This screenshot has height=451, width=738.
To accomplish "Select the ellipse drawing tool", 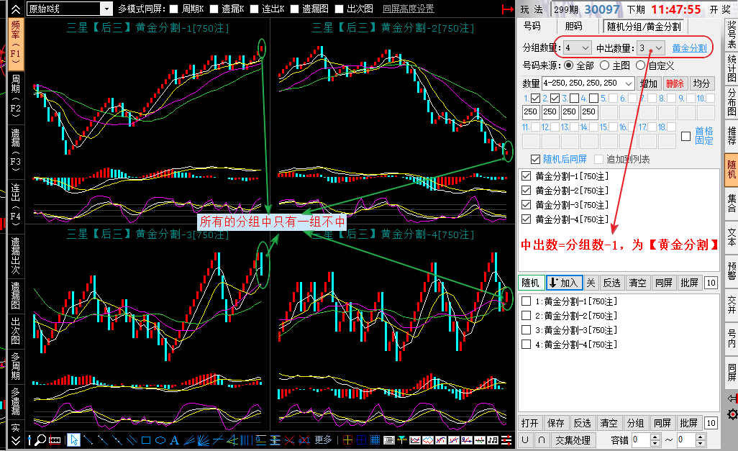I will [x=160, y=440].
